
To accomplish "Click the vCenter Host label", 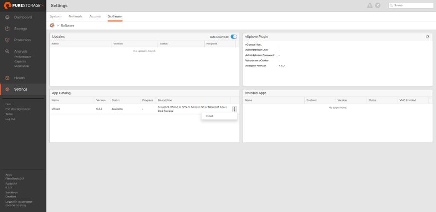I will coord(253,44).
